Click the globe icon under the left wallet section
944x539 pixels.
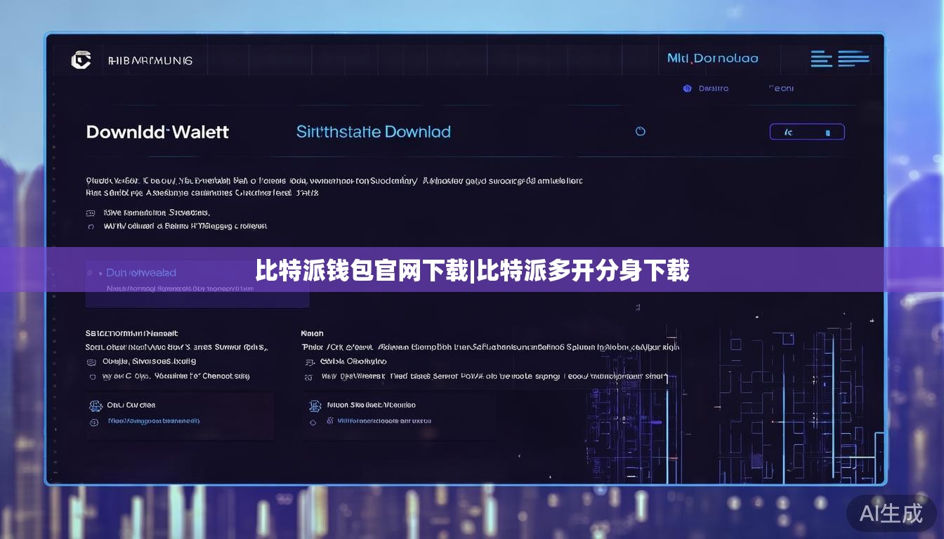pos(91,361)
